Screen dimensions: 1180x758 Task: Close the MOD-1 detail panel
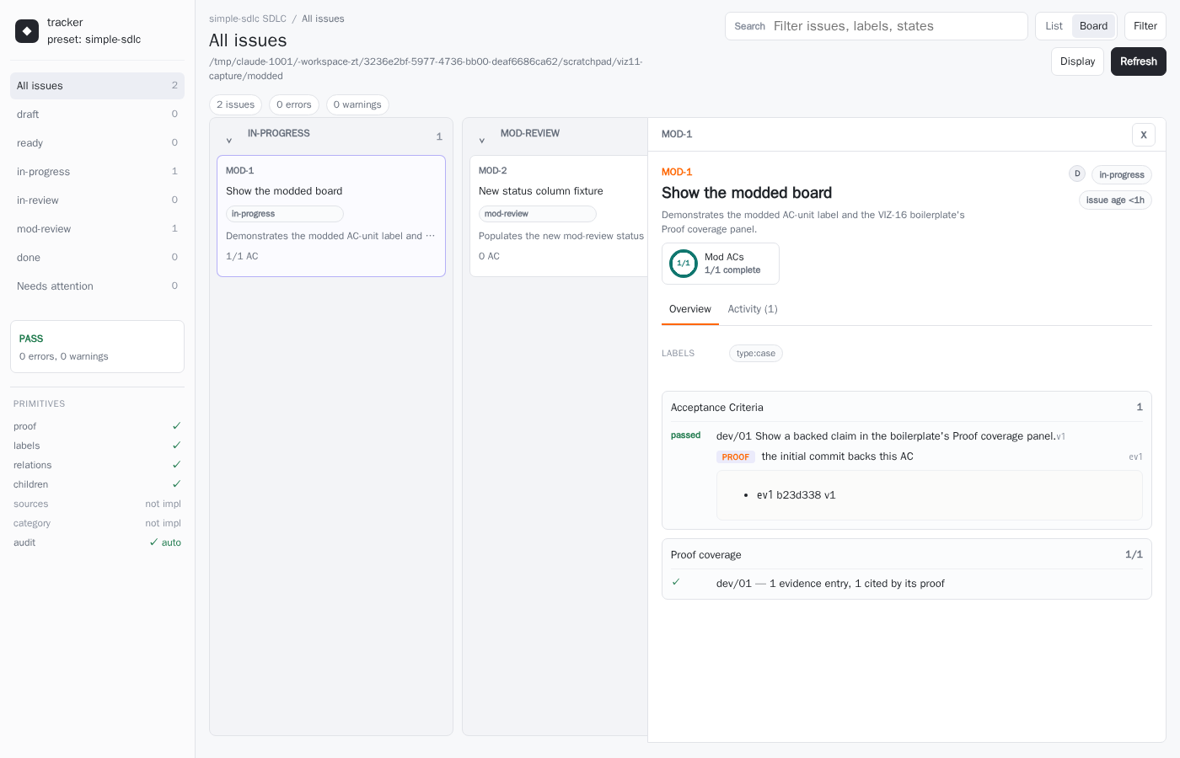1144,135
